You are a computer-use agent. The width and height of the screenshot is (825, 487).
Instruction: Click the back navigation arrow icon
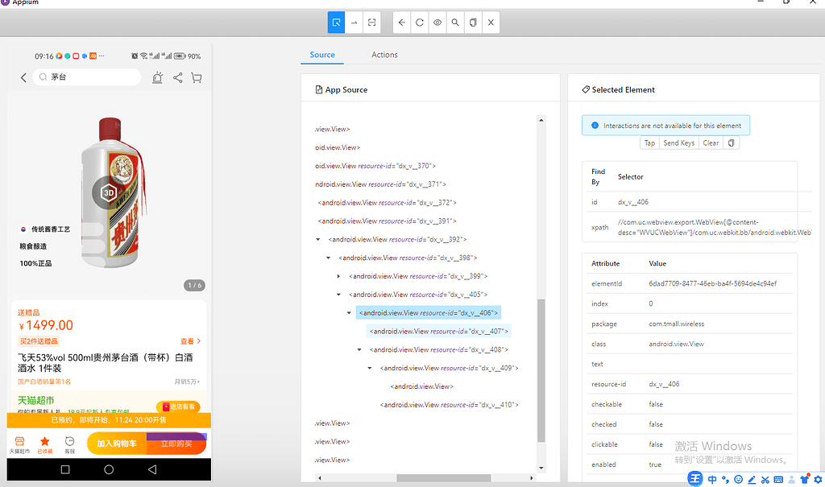pos(401,23)
